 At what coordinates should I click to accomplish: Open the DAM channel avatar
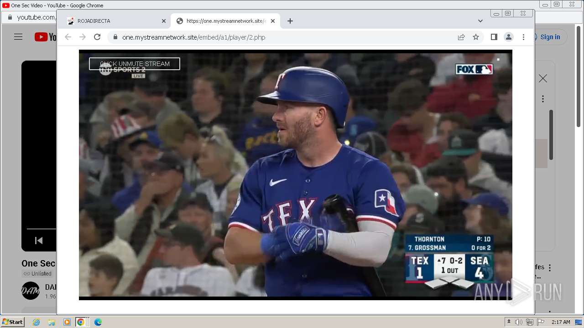(x=31, y=291)
